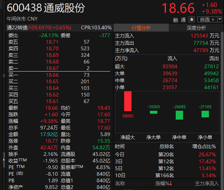Select the 买一 price 18.66
The image size is (224, 190).
click(52, 75)
